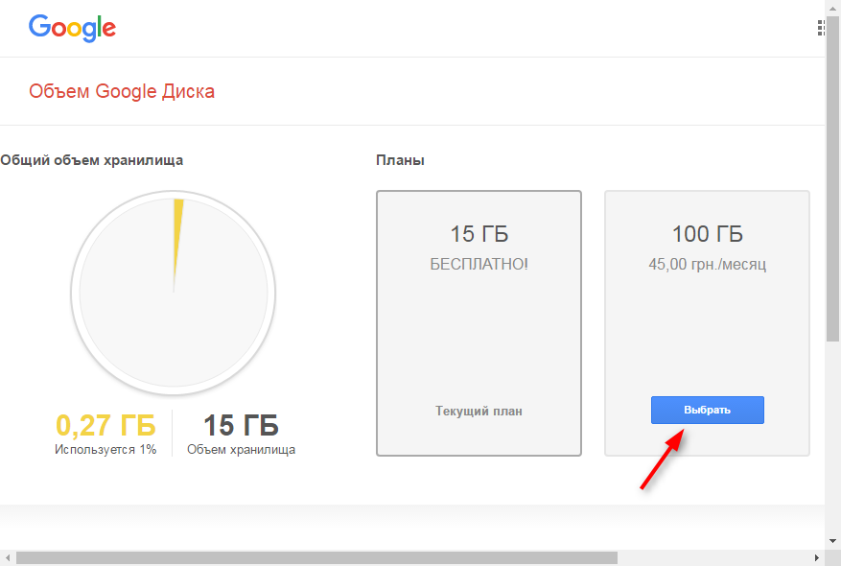This screenshot has height=566, width=841.
Task: Open the Google apps grid icon
Action: click(x=821, y=28)
